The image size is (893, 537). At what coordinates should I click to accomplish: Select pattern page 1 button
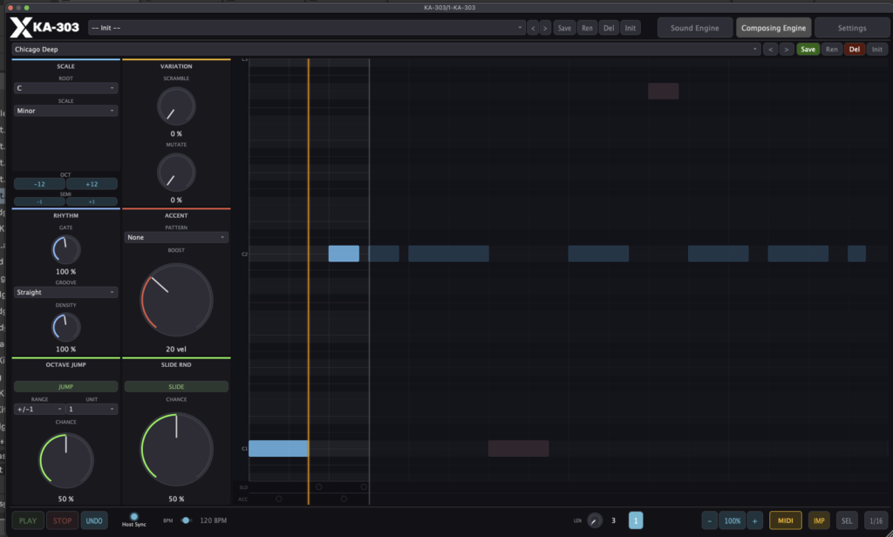click(636, 520)
